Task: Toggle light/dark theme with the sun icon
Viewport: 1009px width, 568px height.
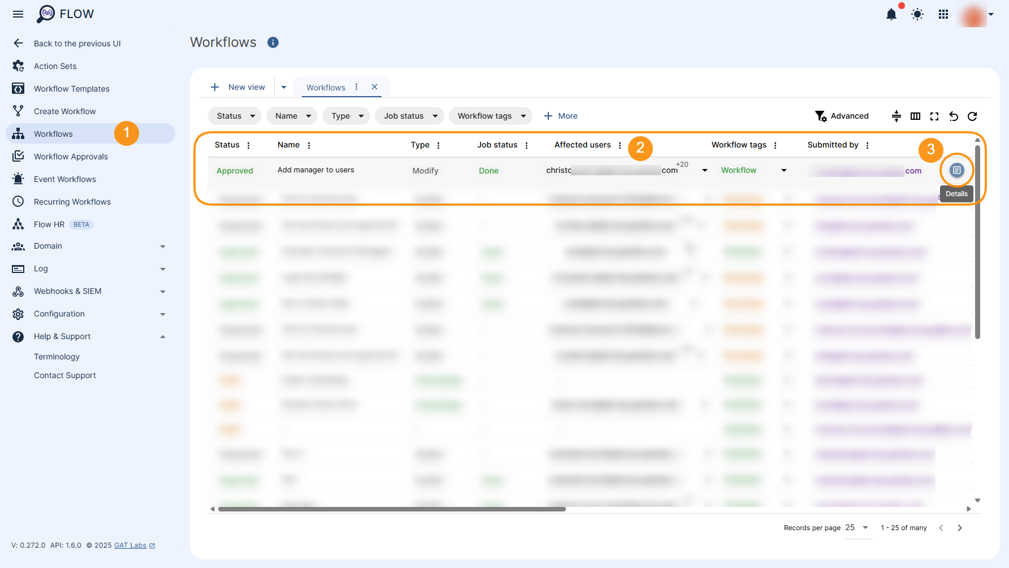Action: 917,15
